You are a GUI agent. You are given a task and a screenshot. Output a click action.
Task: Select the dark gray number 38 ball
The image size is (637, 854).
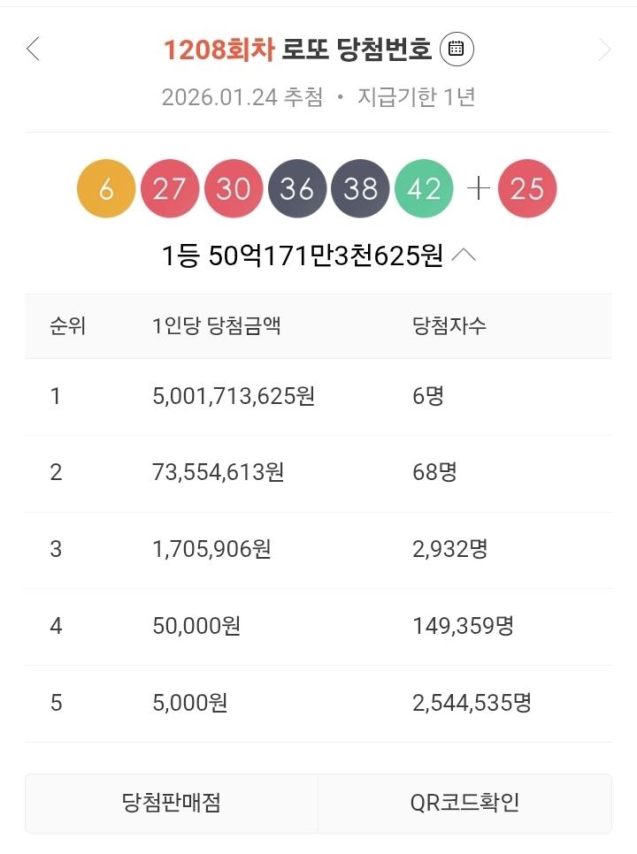click(360, 189)
